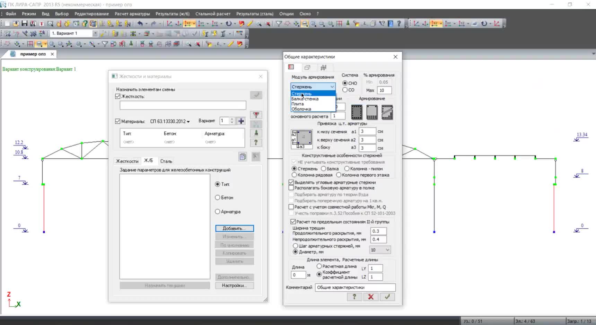
Task: Click the help question button in Общие характеристики
Action: click(354, 297)
